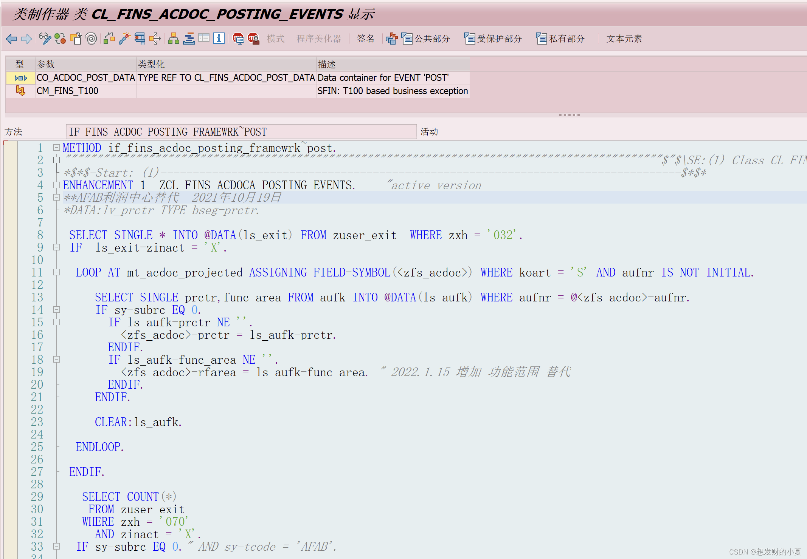This screenshot has height=559, width=807.
Task: Click the enhancement spiral icon
Action: 91,39
